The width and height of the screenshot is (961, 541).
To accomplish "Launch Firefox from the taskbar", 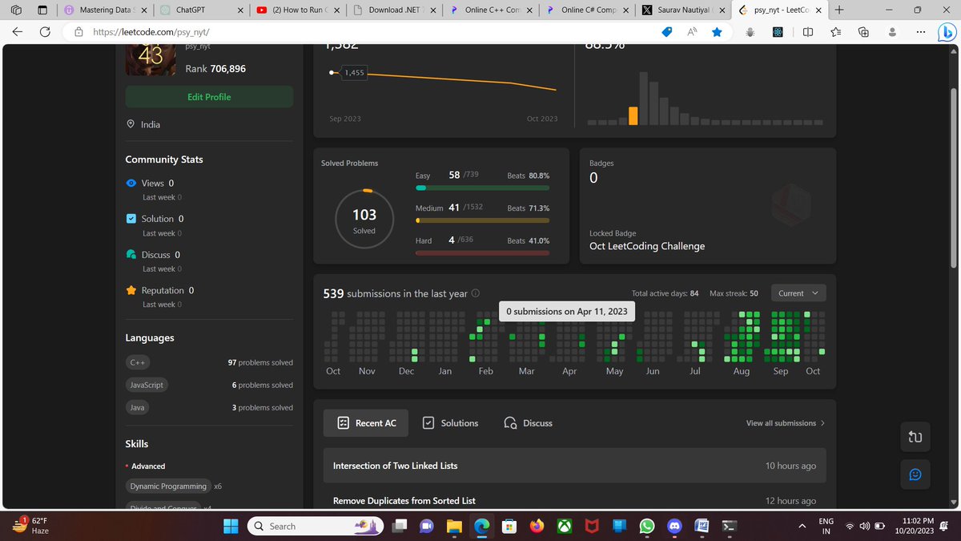I will pyautogui.click(x=537, y=526).
